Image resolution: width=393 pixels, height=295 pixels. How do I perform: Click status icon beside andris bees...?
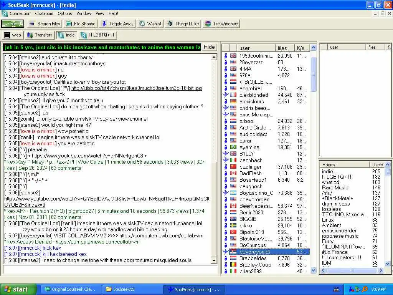pos(226,108)
